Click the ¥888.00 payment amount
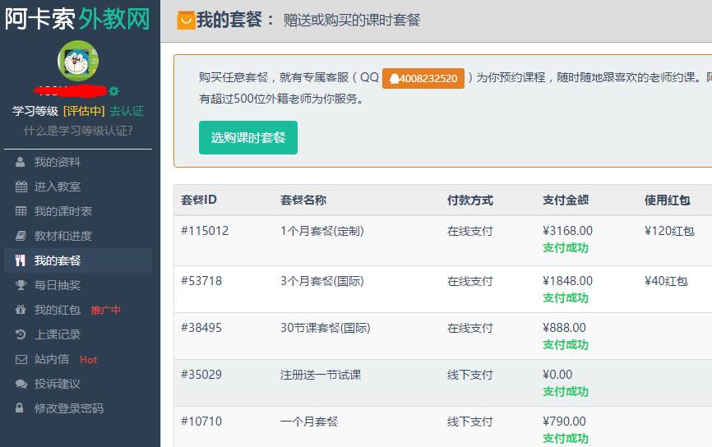 click(565, 328)
